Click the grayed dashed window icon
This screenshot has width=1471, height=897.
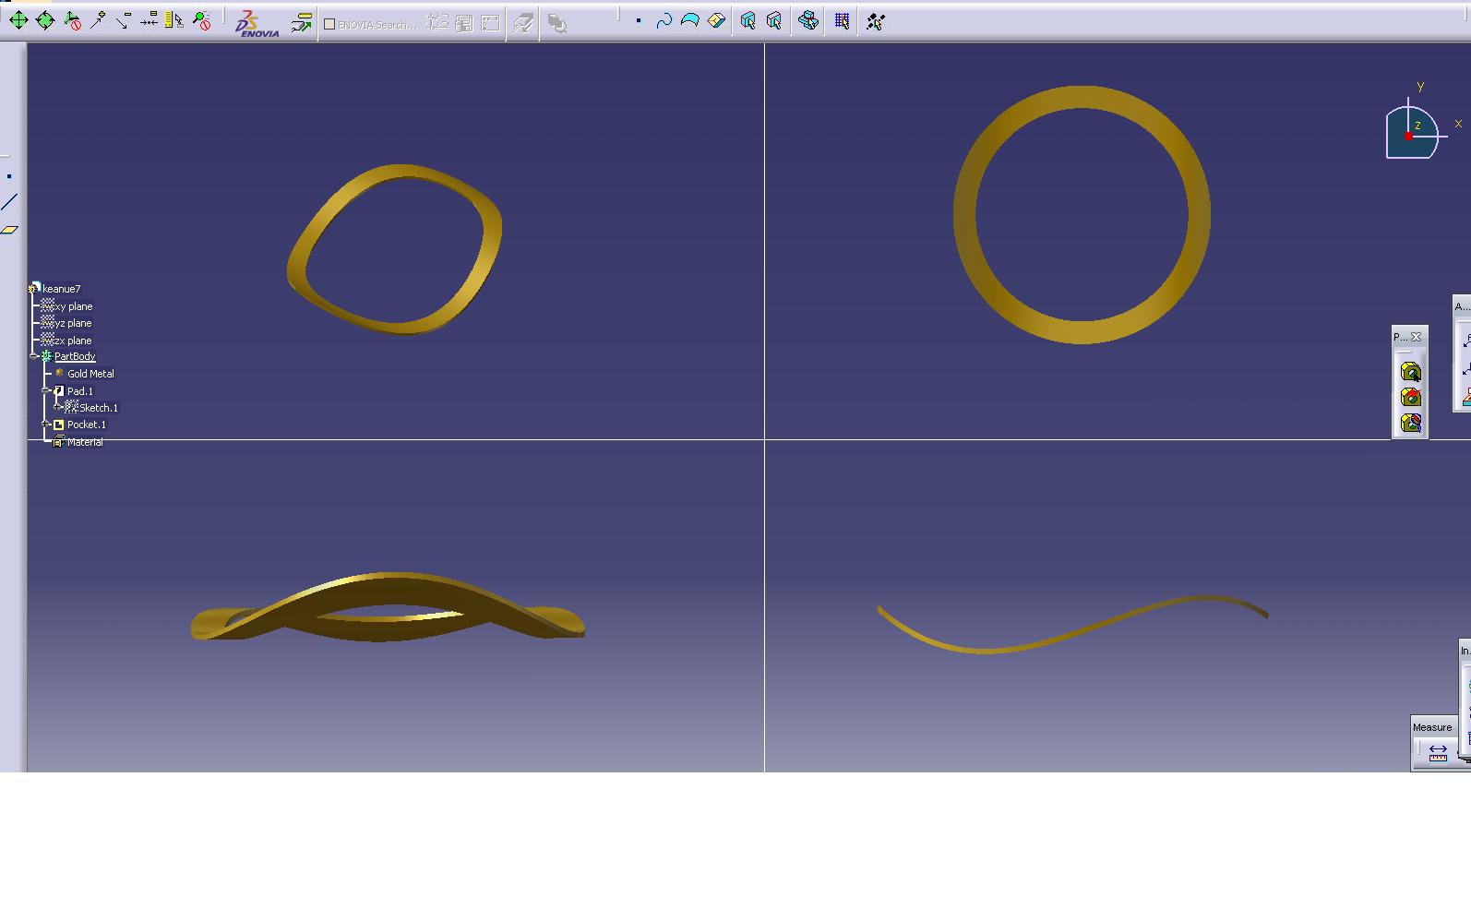pos(491,22)
